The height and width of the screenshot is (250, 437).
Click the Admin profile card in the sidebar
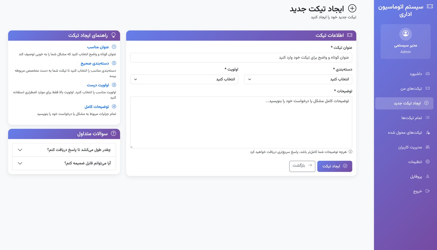(405, 41)
